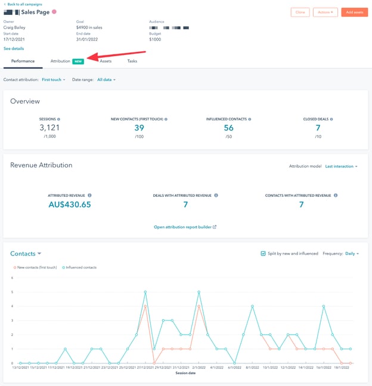The image size is (372, 386).
Task: Open Attribution model Last interaction dropdown
Action: [x=341, y=166]
